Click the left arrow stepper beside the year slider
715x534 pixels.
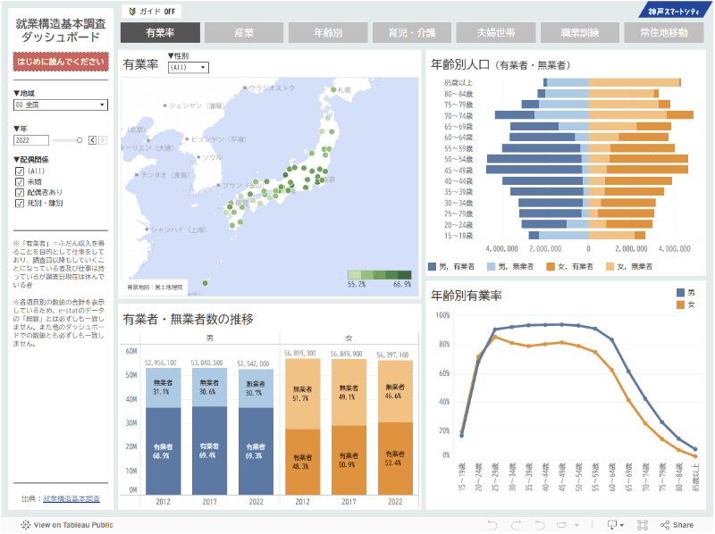pos(93,140)
